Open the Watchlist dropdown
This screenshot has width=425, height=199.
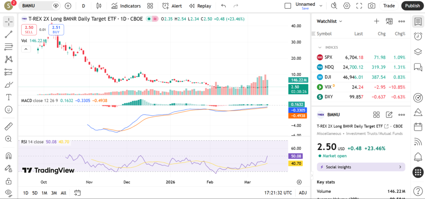click(x=330, y=21)
